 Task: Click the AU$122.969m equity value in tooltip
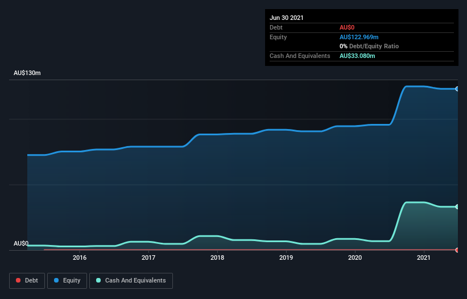pos(359,37)
